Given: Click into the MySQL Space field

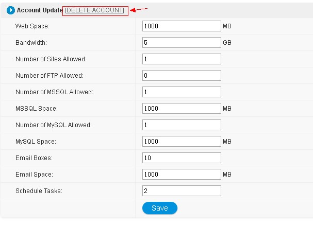Looking at the screenshot, I should click(x=182, y=141).
